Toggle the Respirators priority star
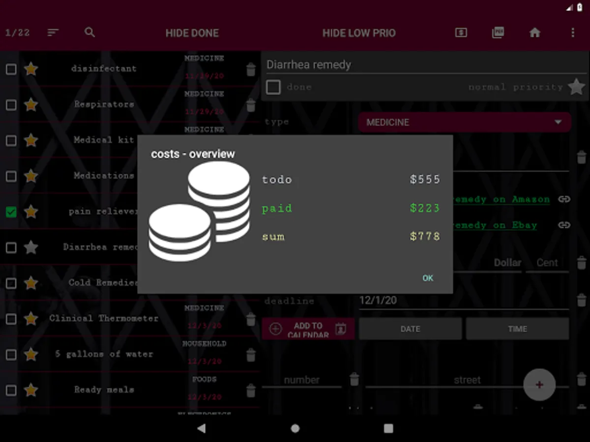Viewport: 590px width, 442px height. [31, 104]
